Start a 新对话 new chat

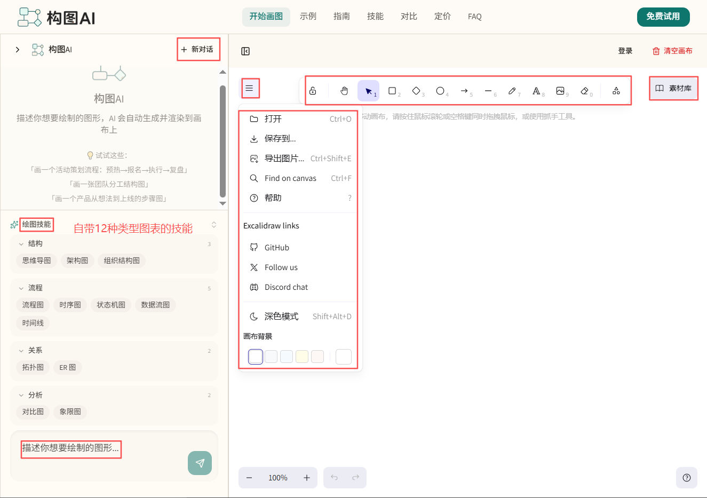pyautogui.click(x=197, y=49)
